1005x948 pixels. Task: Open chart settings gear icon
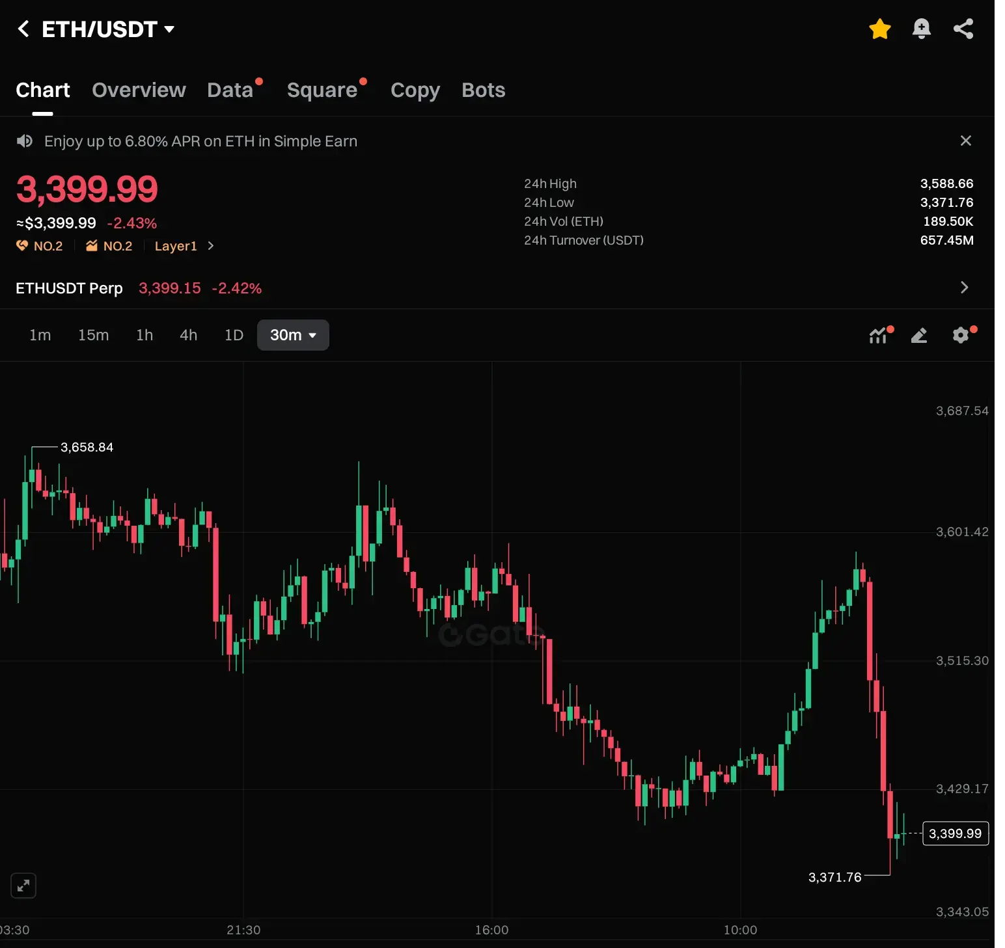[961, 335]
